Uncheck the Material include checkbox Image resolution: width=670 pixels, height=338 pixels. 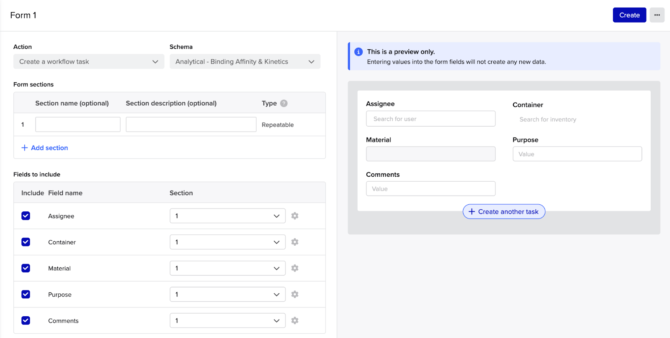tap(26, 268)
